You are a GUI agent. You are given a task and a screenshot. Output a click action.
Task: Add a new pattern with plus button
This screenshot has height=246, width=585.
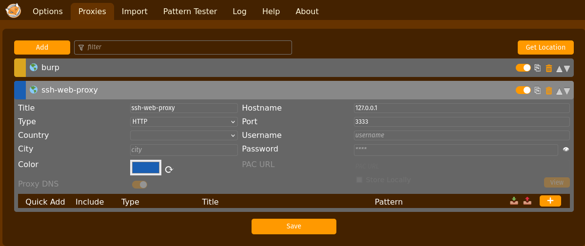550,201
